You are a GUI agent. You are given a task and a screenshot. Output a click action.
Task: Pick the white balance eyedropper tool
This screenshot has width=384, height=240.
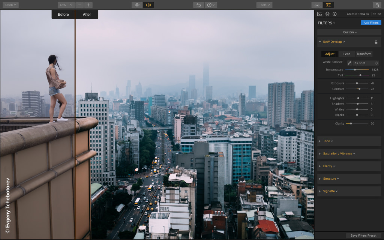349,63
